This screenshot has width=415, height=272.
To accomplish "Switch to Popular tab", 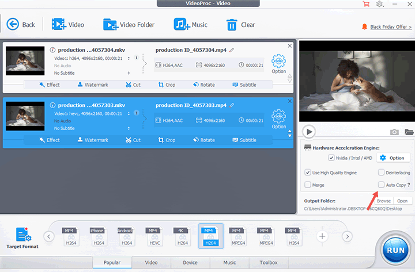I will coord(112,262).
